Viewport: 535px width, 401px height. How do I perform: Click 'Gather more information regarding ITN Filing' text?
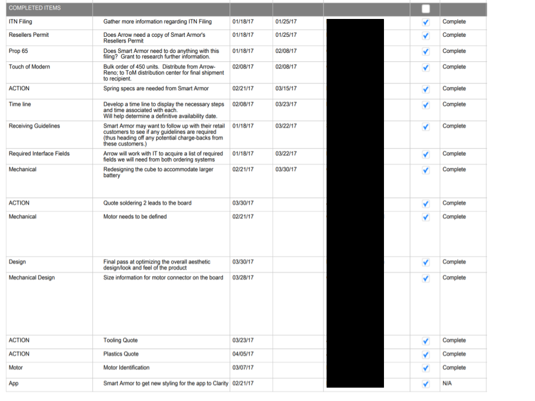tap(157, 22)
